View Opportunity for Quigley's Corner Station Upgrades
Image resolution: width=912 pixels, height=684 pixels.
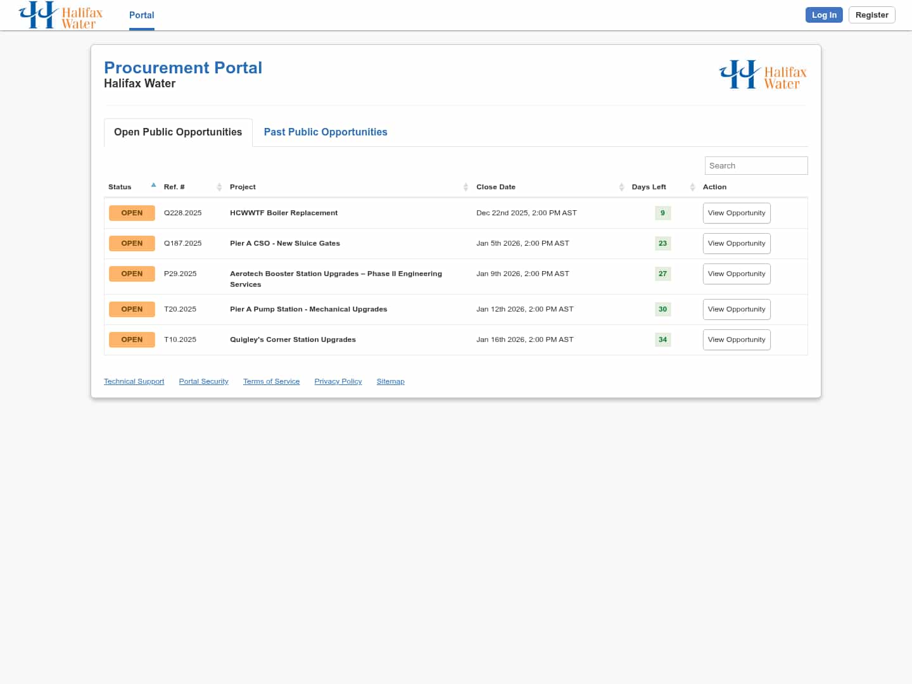click(x=736, y=340)
